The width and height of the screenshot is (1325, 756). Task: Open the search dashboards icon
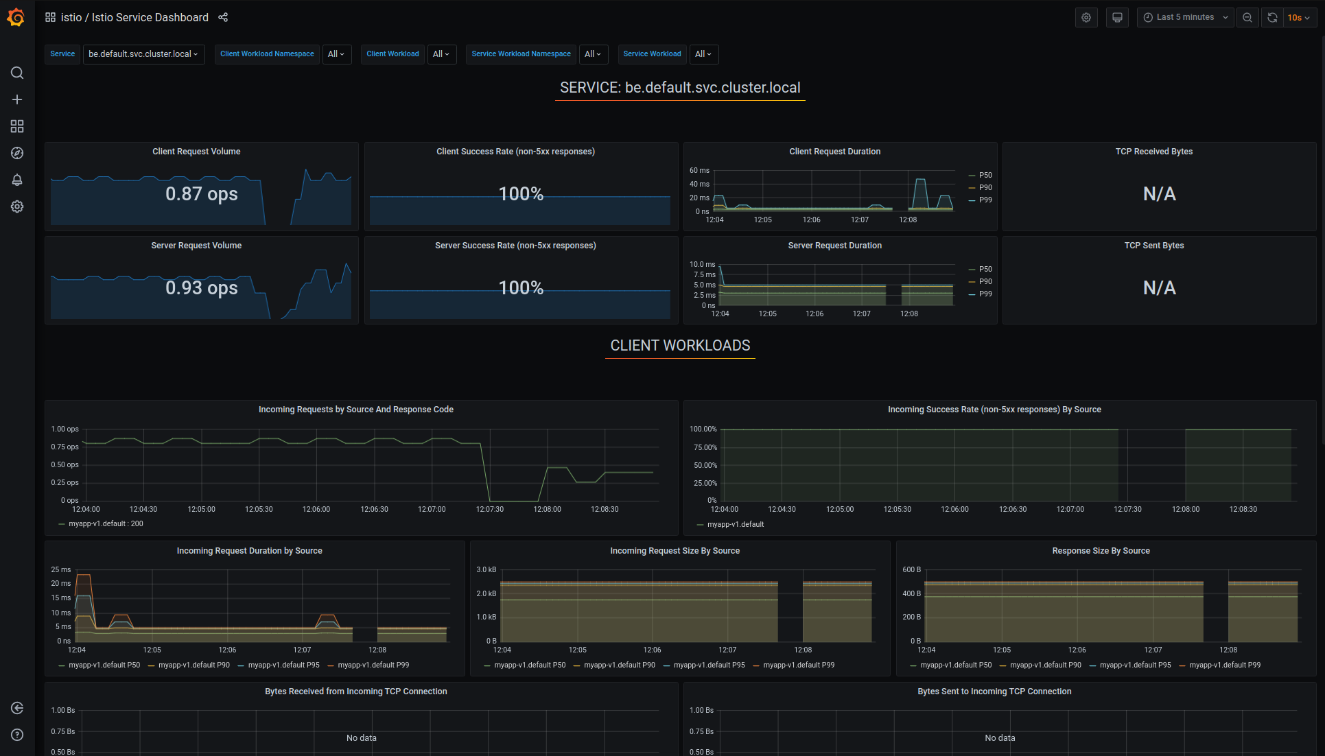coord(17,73)
